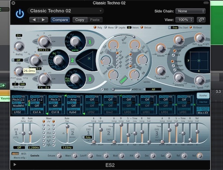Switch to the Vector tab
Viewport: 223px width, 170px height.
[203, 102]
